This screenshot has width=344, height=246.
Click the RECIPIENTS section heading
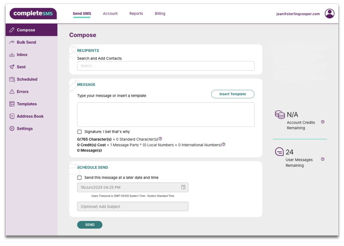point(88,51)
